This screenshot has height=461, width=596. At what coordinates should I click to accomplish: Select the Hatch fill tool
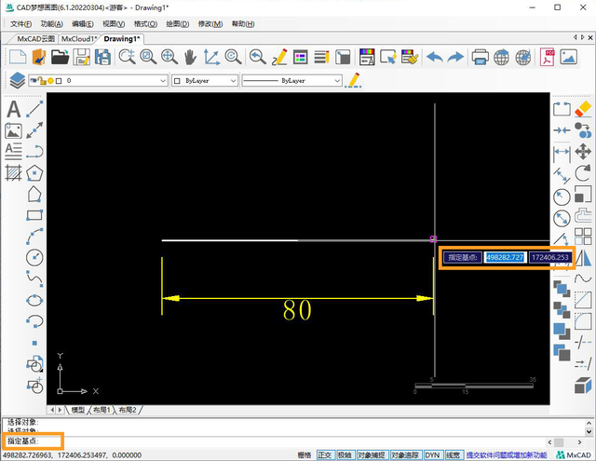(x=13, y=173)
